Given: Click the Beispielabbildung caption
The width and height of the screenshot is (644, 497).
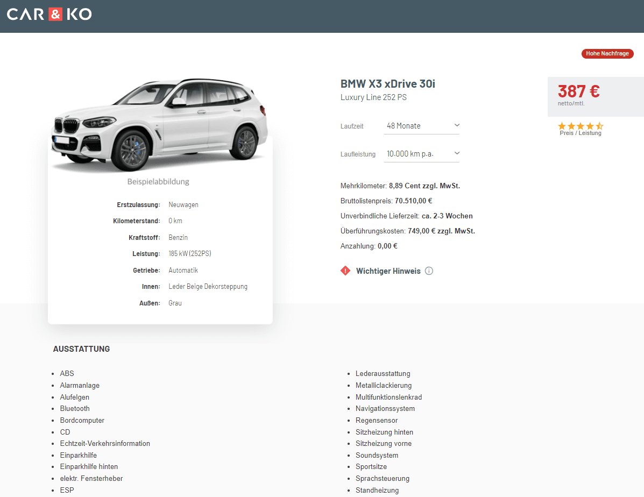Looking at the screenshot, I should click(x=158, y=182).
